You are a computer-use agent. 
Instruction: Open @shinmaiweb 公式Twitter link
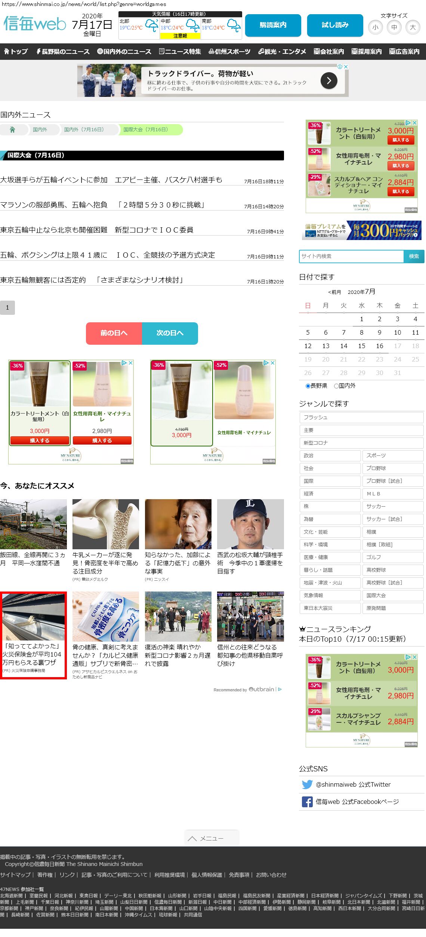pyautogui.click(x=353, y=784)
